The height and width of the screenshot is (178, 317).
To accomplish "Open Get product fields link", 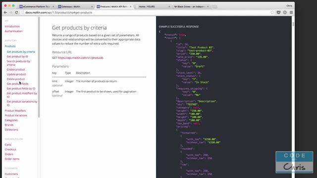I will coord(18,84).
